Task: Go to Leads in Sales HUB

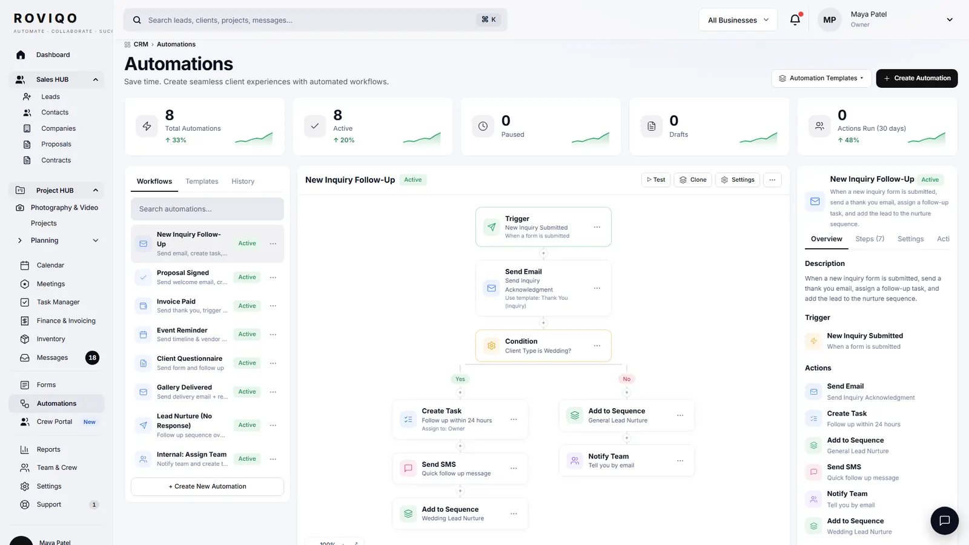Action: [50, 97]
